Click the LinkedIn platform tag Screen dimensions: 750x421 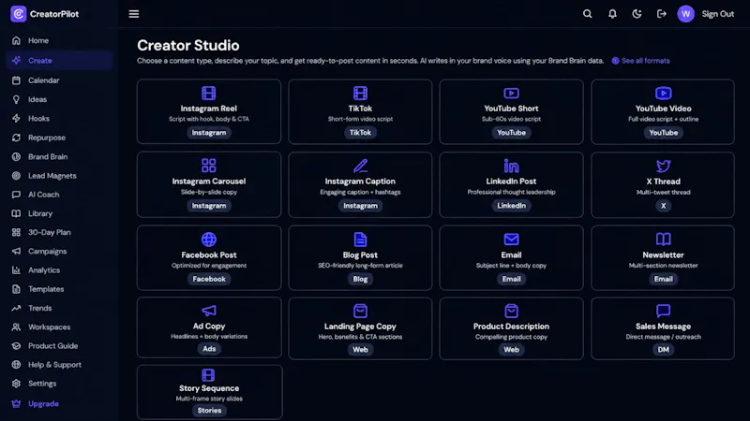511,206
